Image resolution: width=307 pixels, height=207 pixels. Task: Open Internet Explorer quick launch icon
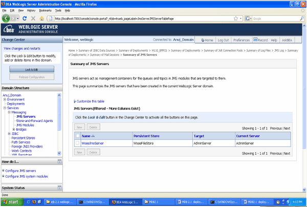(x=29, y=202)
